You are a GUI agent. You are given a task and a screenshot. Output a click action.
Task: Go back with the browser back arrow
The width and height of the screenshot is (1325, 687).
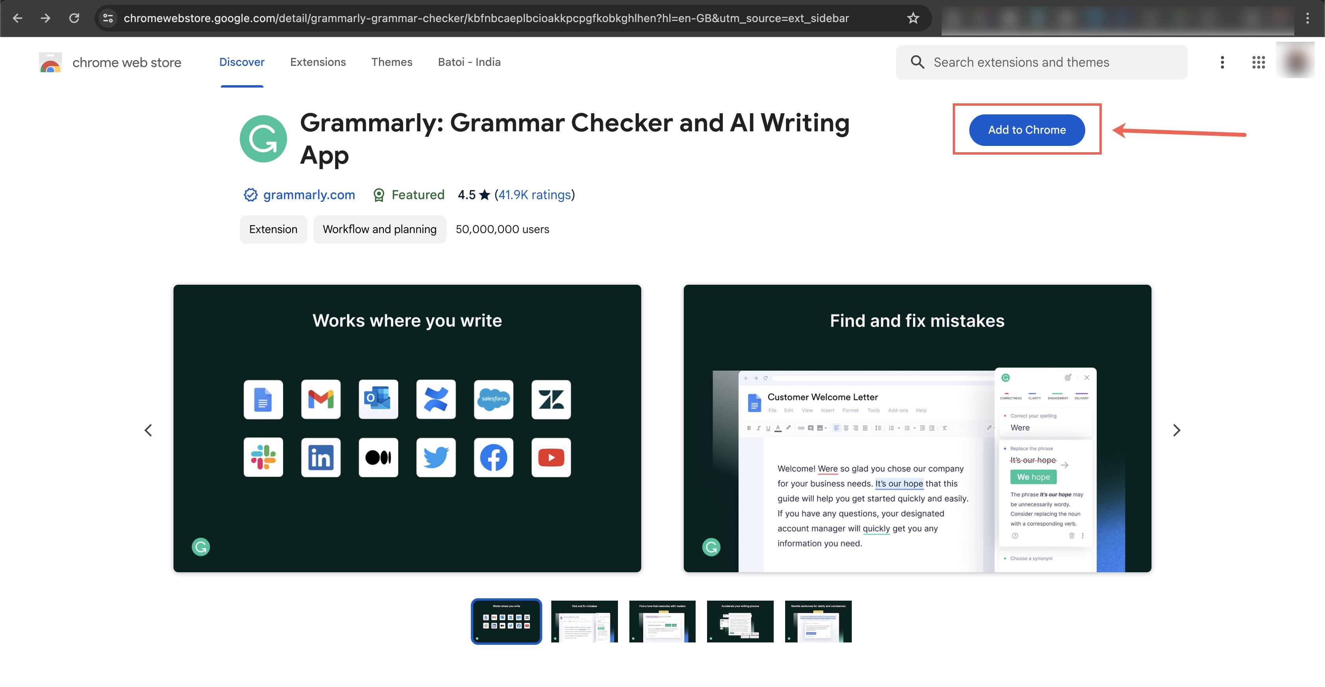[x=17, y=18]
